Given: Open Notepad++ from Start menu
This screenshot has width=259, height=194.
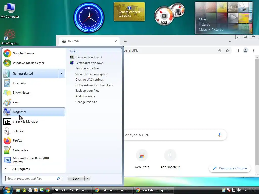Looking at the screenshot, I should click(34, 150).
